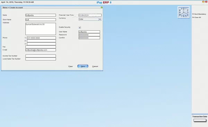Focus the Short Name input field

tap(41, 20)
